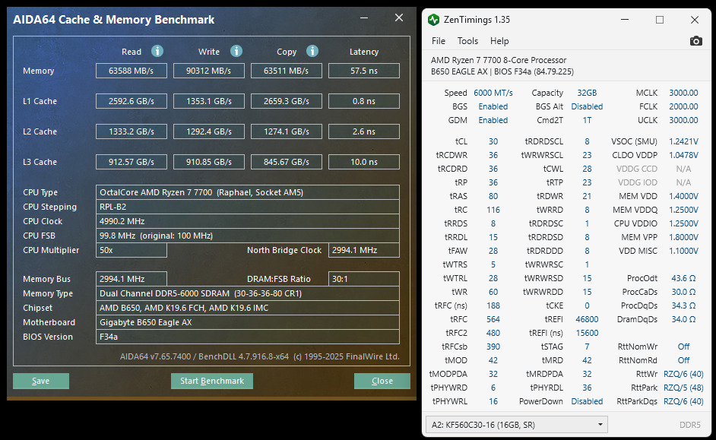Click the tRAS value 80
Screen dimensions: 716x440
click(493, 196)
